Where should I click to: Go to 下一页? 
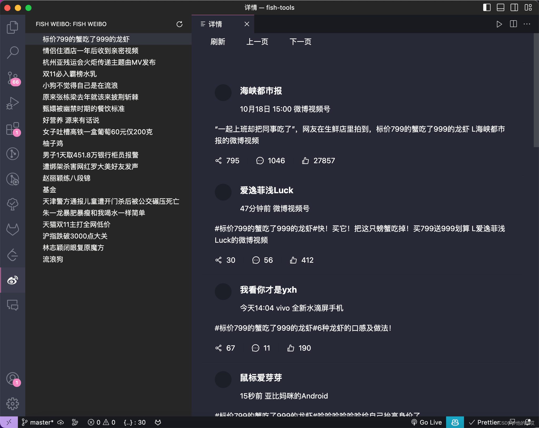point(300,42)
